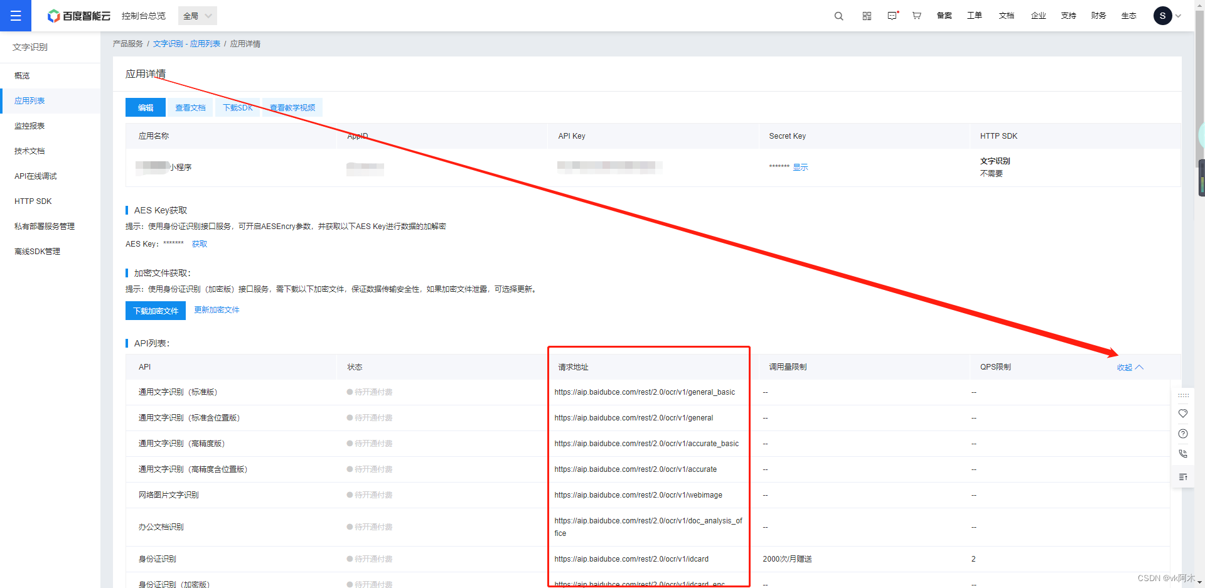Click the 下载加密文件 button
The width and height of the screenshot is (1205, 588).
[156, 311]
